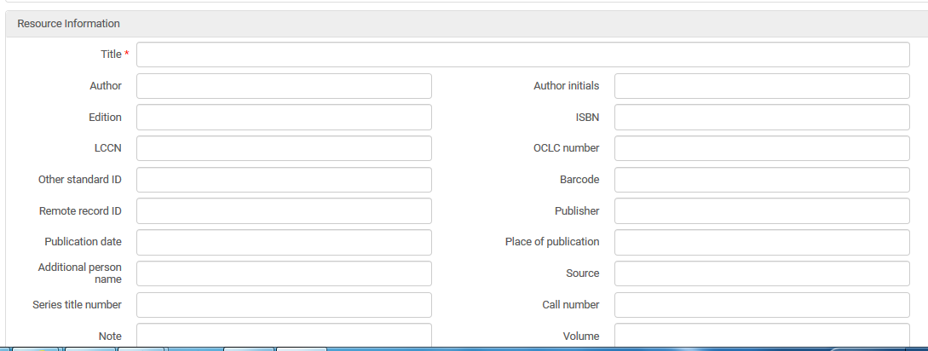928x351 pixels.
Task: Click into the Edition field
Action: click(284, 118)
